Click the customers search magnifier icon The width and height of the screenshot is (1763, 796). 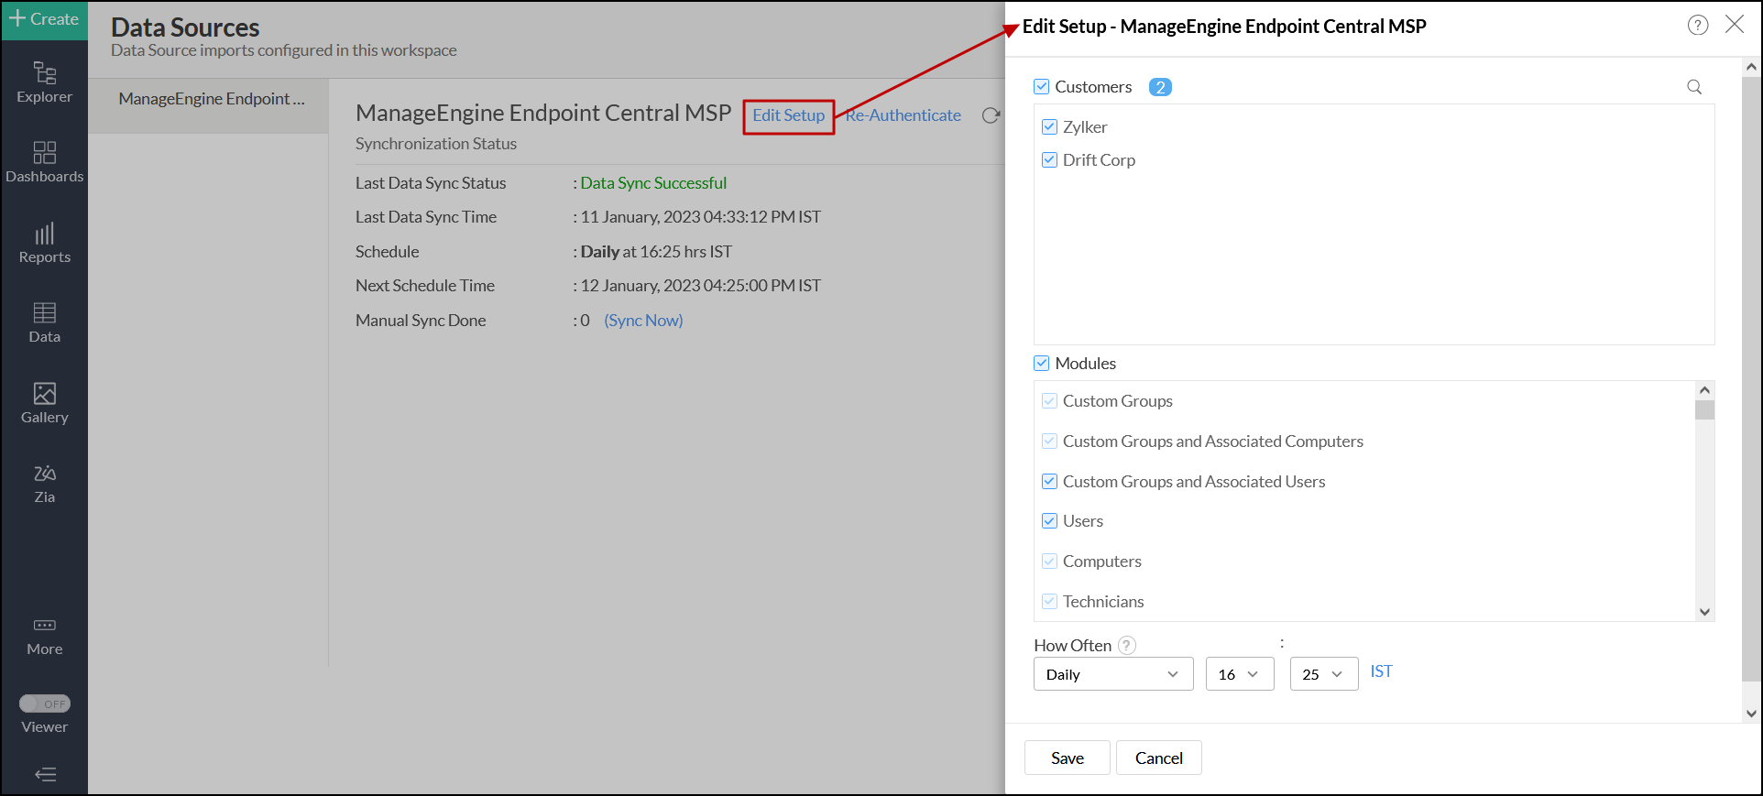point(1694,87)
